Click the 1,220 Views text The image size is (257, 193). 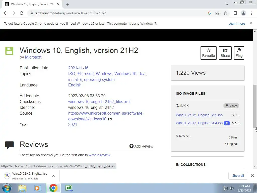[191, 73]
